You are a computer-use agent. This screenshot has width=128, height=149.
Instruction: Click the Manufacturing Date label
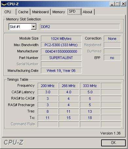pyautogui.click(x=23, y=71)
